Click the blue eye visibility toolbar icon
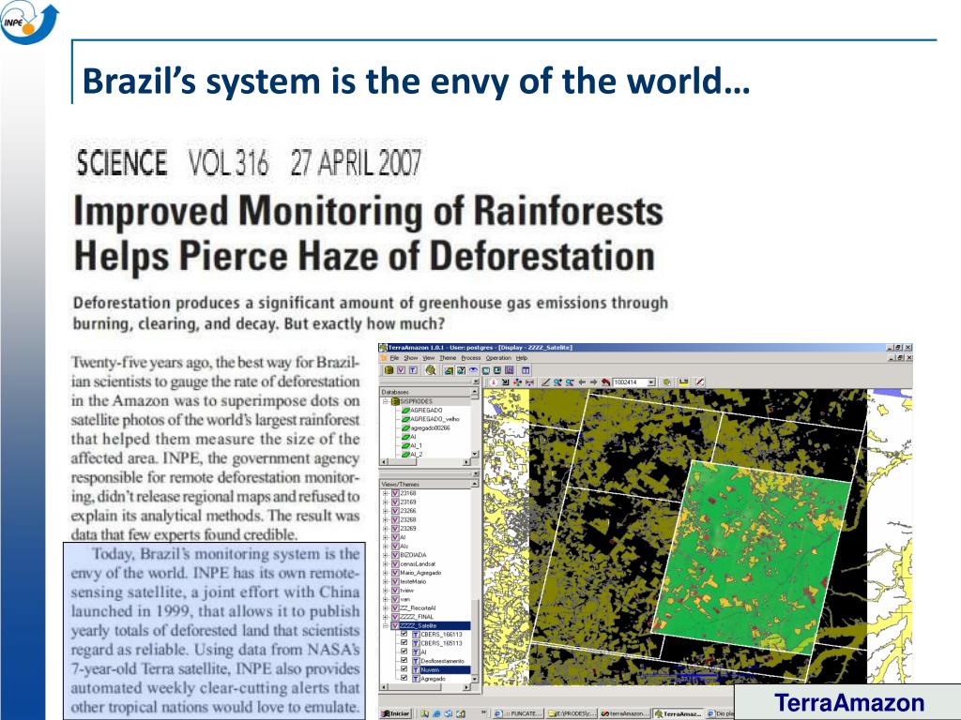961x720 pixels. click(473, 370)
